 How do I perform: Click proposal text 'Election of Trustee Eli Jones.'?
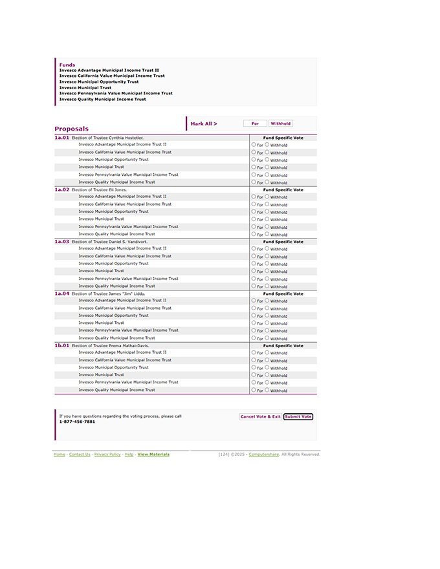pyautogui.click(x=99, y=190)
